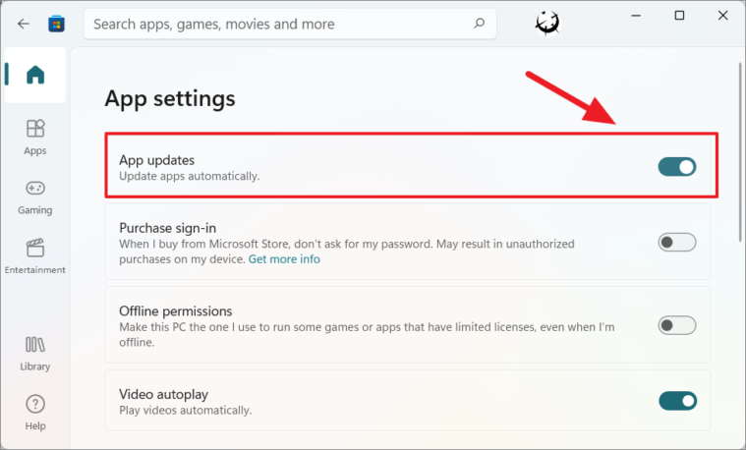
Task: Click the Microsoft Store logo icon
Action: tap(56, 24)
